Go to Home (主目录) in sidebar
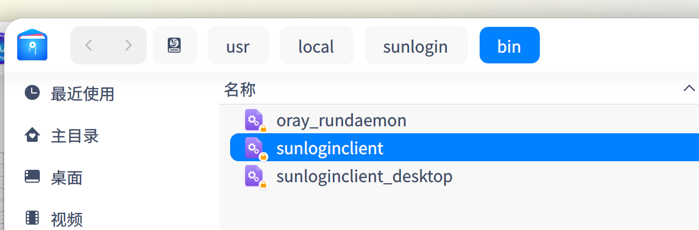The width and height of the screenshot is (699, 230). 75,135
